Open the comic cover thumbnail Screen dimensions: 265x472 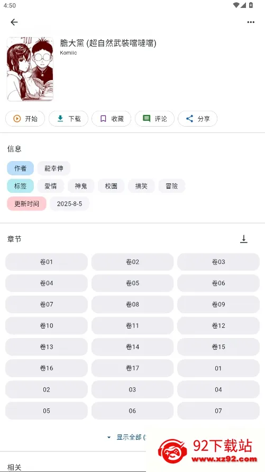(x=30, y=69)
